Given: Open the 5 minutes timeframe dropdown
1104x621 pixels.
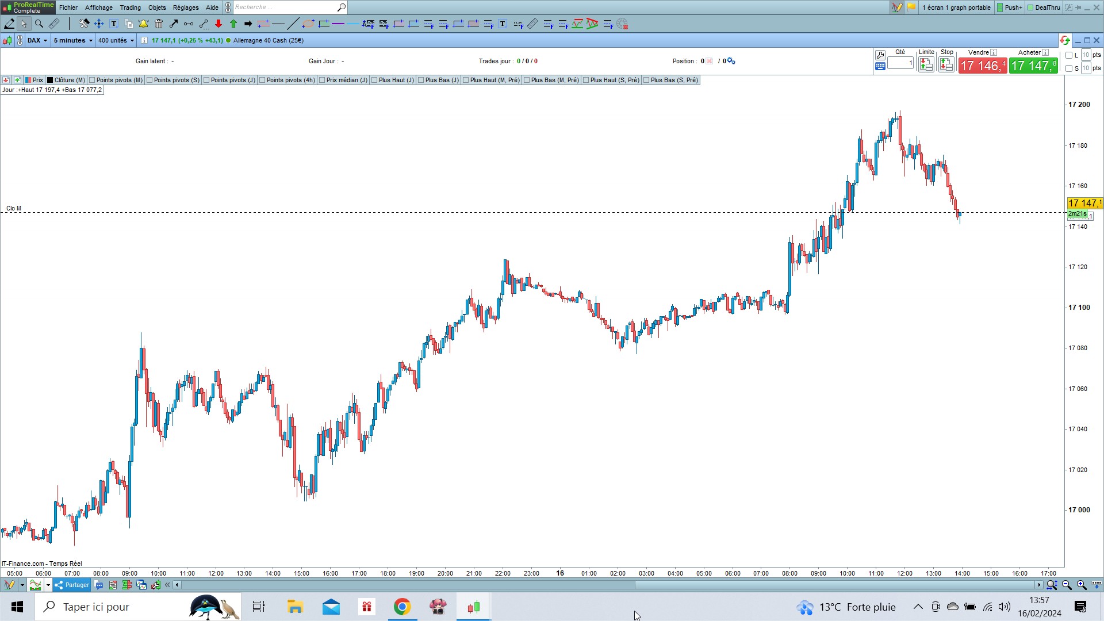Looking at the screenshot, I should (73, 40).
